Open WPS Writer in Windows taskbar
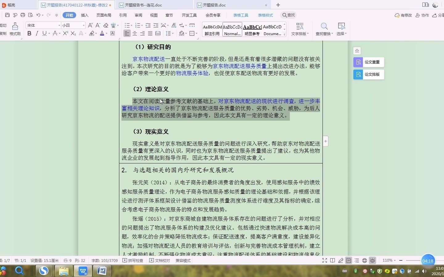Screen dimensions: 444x277 click(83, 271)
